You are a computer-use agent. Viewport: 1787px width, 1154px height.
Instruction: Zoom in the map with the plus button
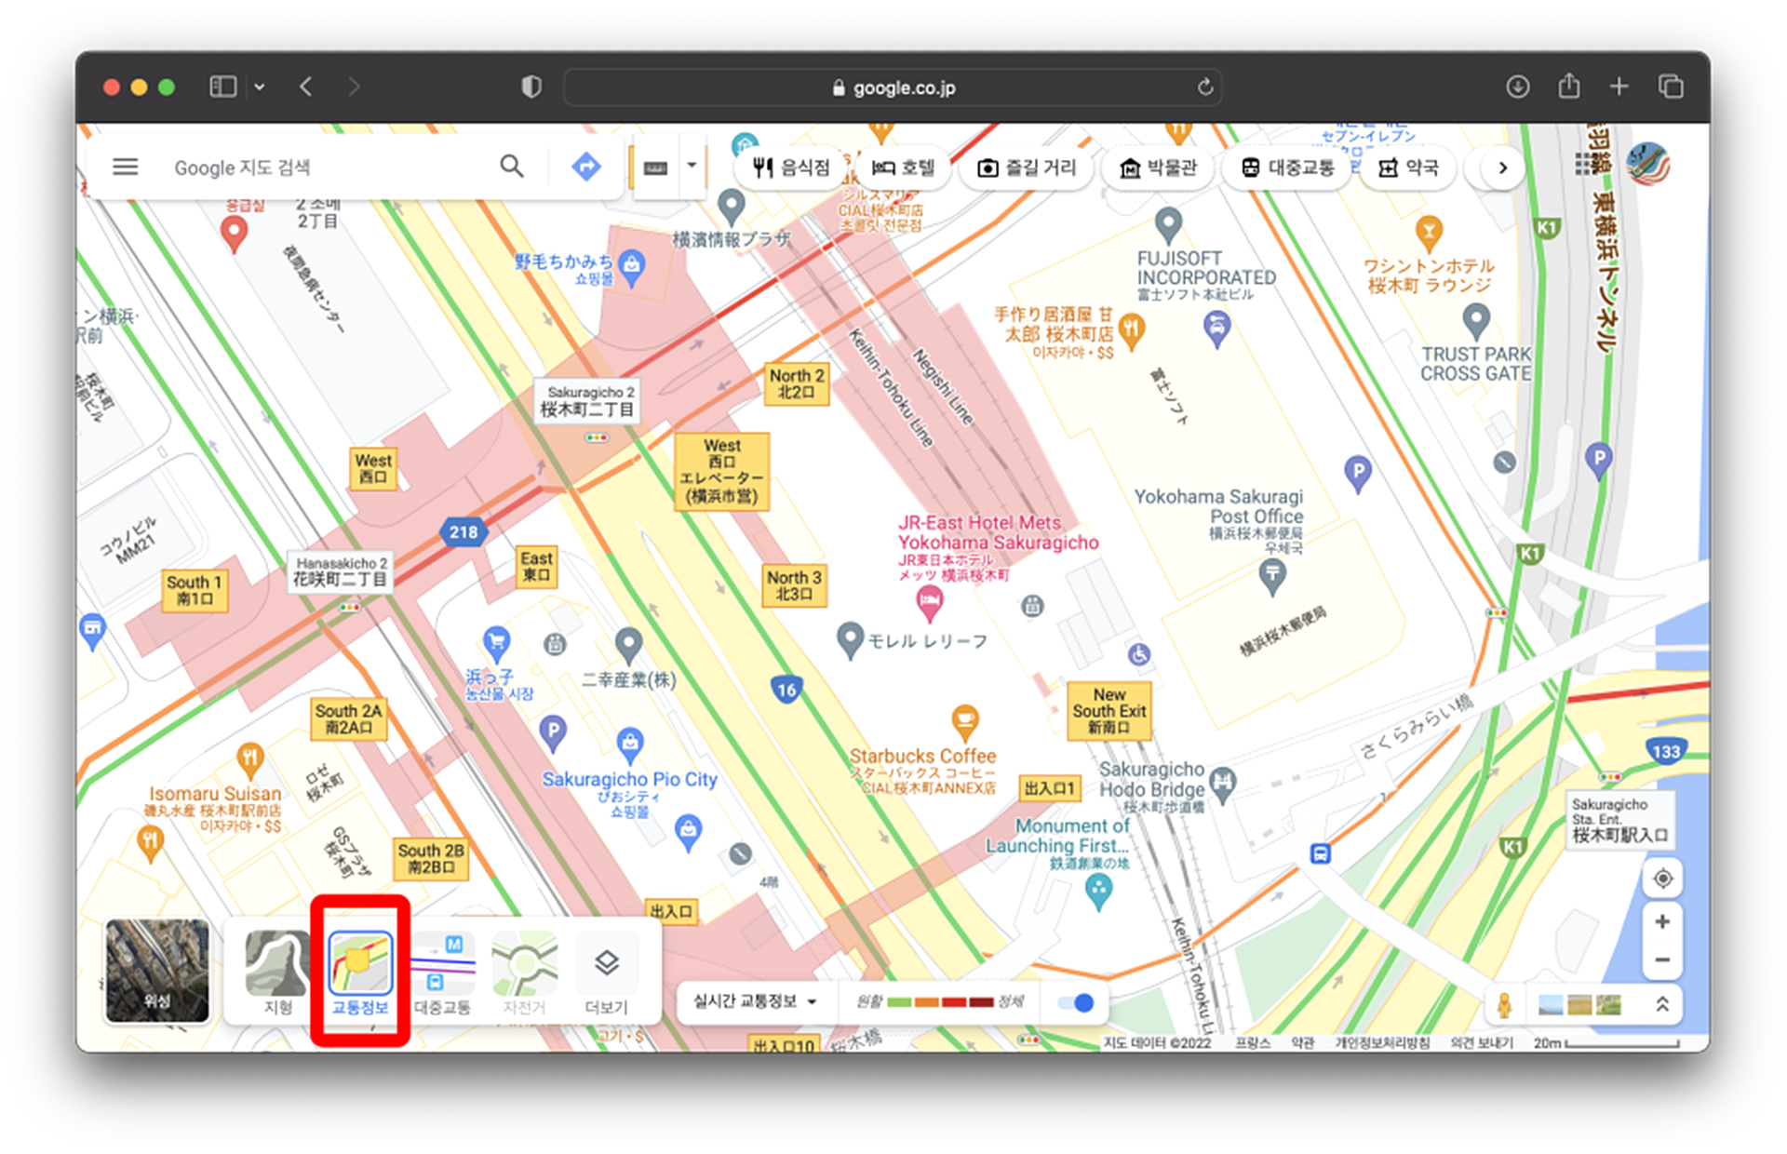(x=1662, y=921)
